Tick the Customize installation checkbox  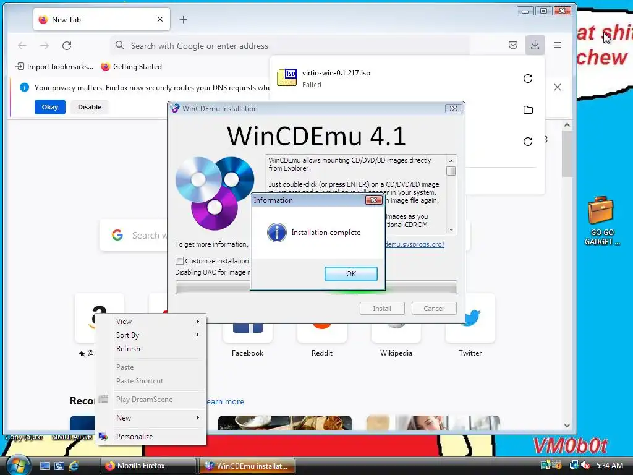(x=180, y=260)
